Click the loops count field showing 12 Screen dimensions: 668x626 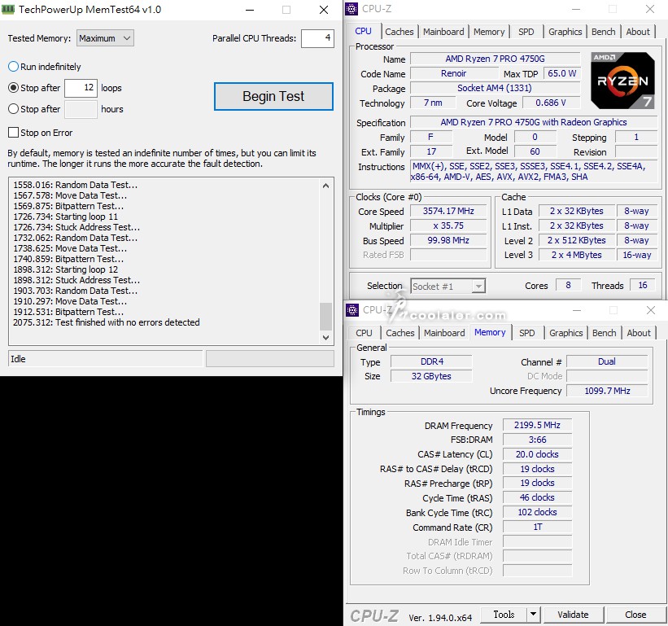click(81, 88)
